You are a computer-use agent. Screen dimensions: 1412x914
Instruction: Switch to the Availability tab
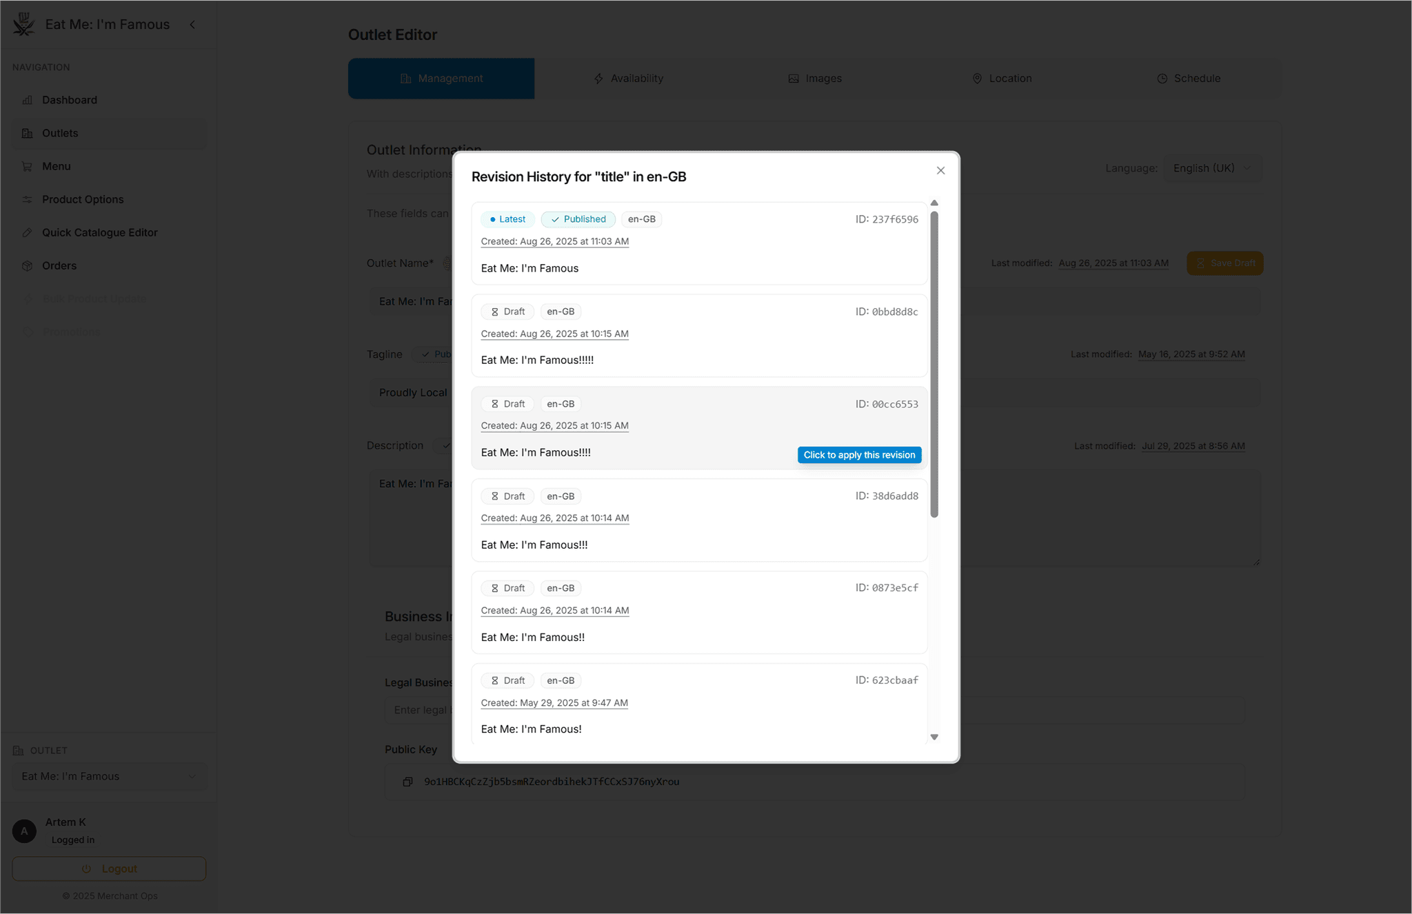[x=628, y=79]
